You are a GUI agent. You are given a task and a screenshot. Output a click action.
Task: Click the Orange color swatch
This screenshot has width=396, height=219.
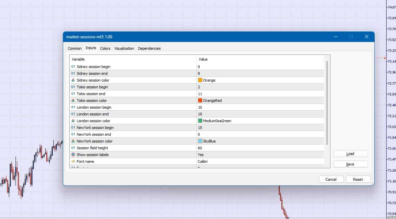[x=200, y=80]
